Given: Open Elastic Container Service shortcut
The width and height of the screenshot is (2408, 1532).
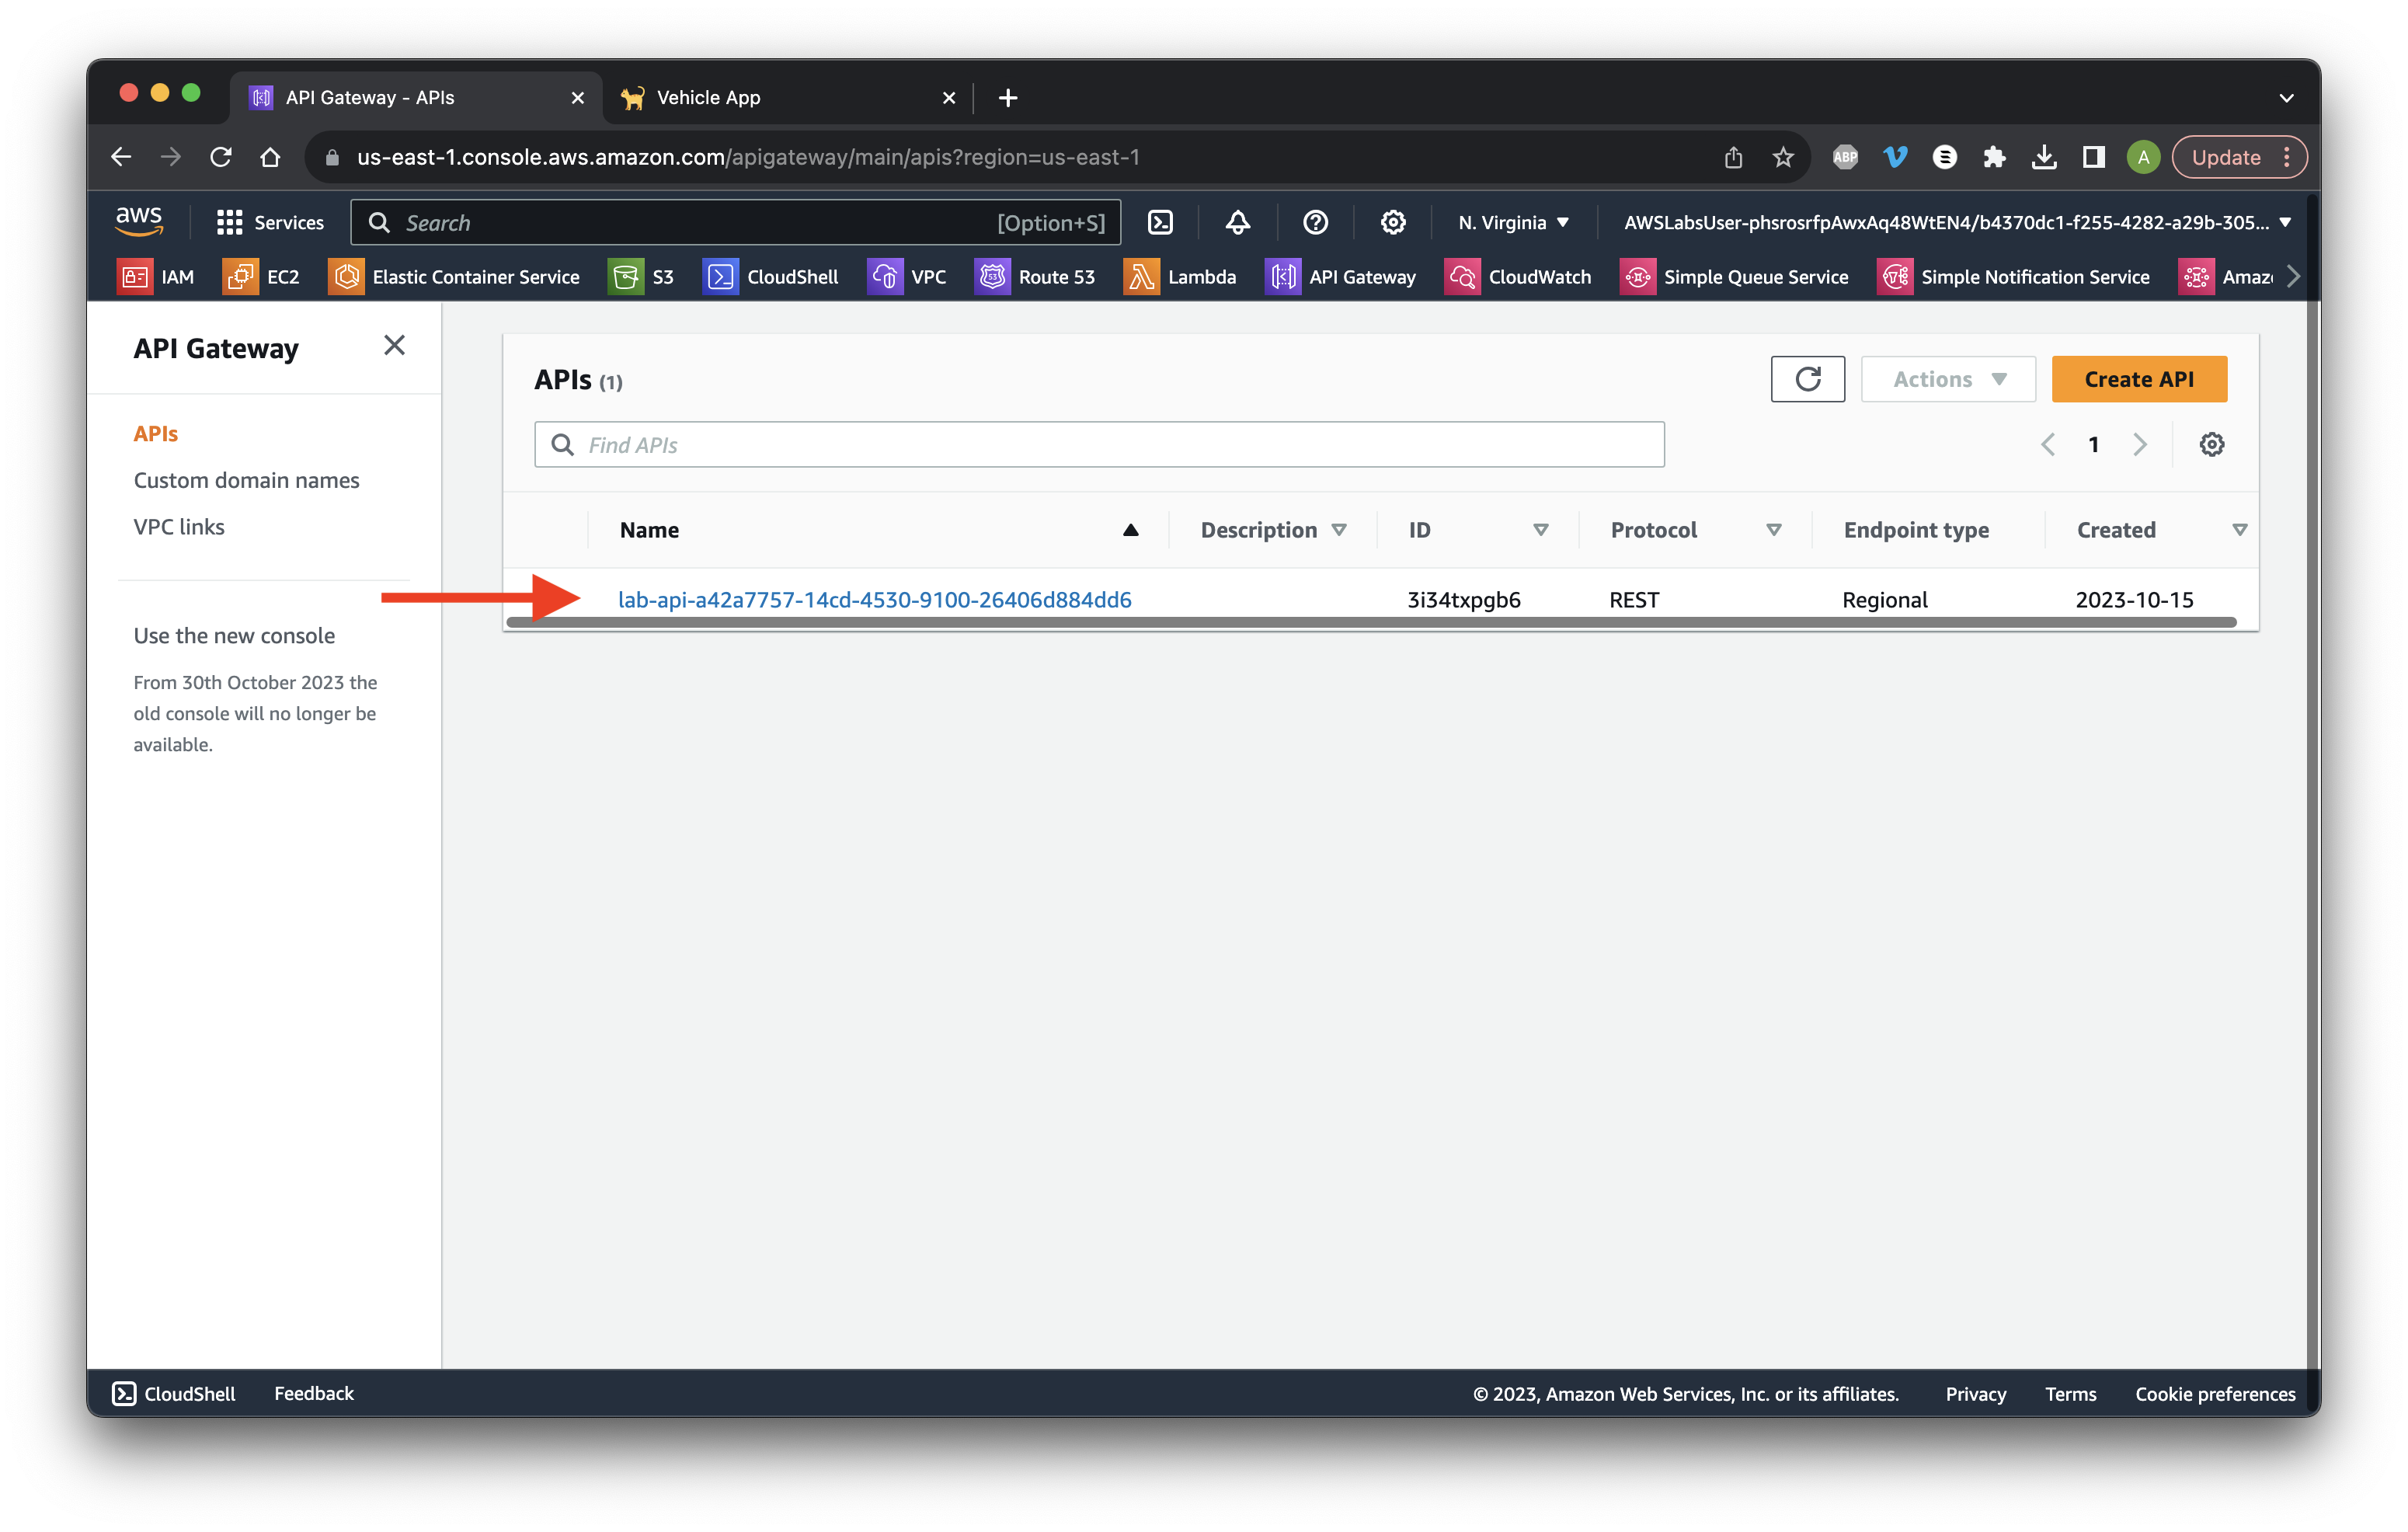Looking at the screenshot, I should (x=454, y=277).
